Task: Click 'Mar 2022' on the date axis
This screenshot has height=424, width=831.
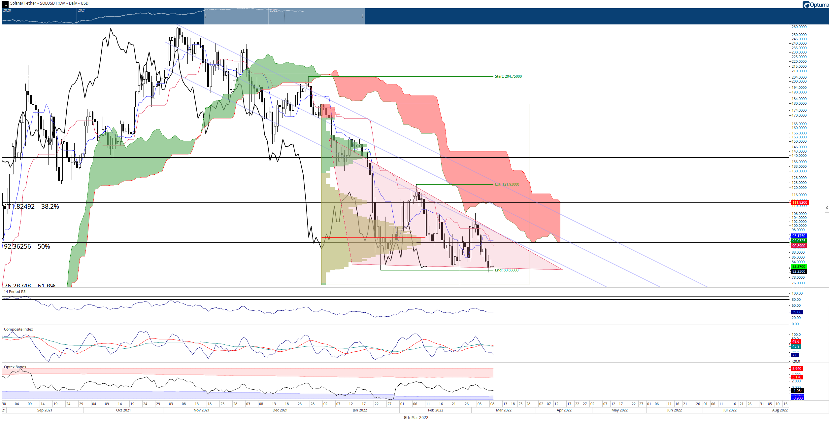Action: pos(504,410)
